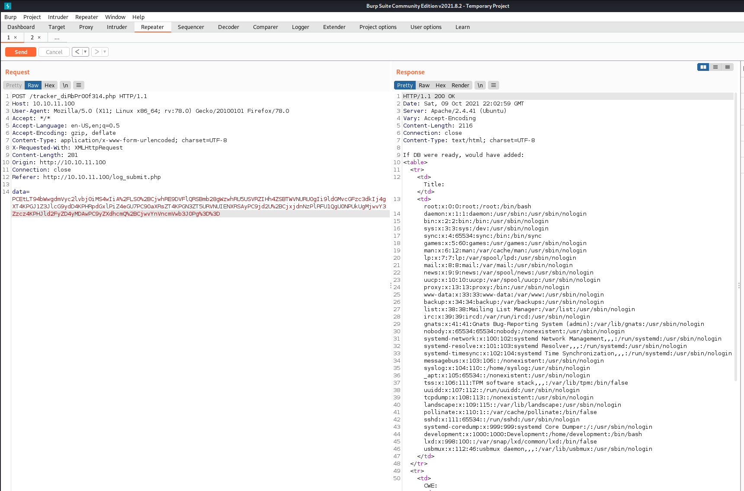Select the combined tabbed view layout icon
The image size is (744, 491).
coord(728,67)
